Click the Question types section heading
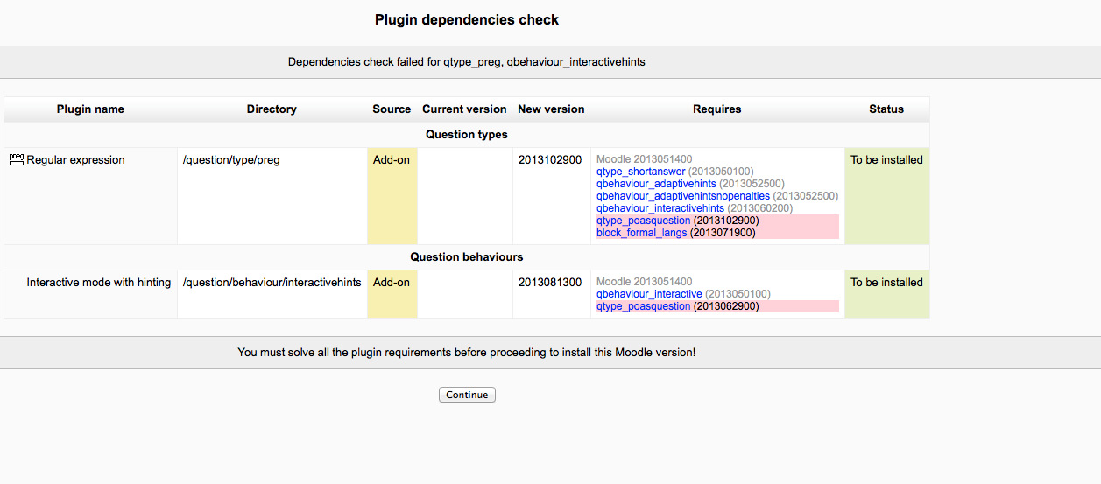1101x484 pixels. [467, 135]
